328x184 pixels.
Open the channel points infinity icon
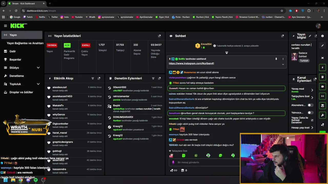pyautogui.click(x=174, y=170)
